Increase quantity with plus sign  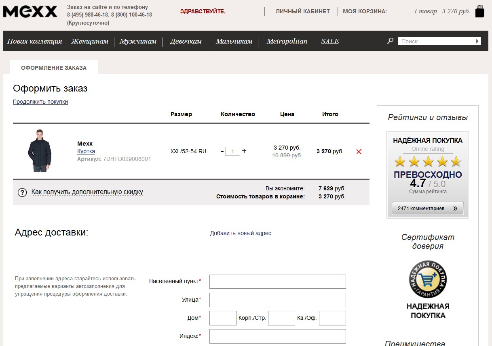pos(244,151)
